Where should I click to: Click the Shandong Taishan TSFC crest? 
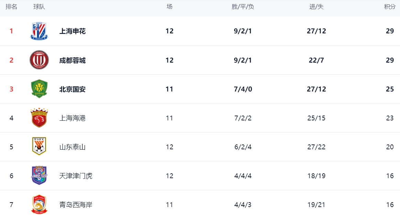click(39, 147)
